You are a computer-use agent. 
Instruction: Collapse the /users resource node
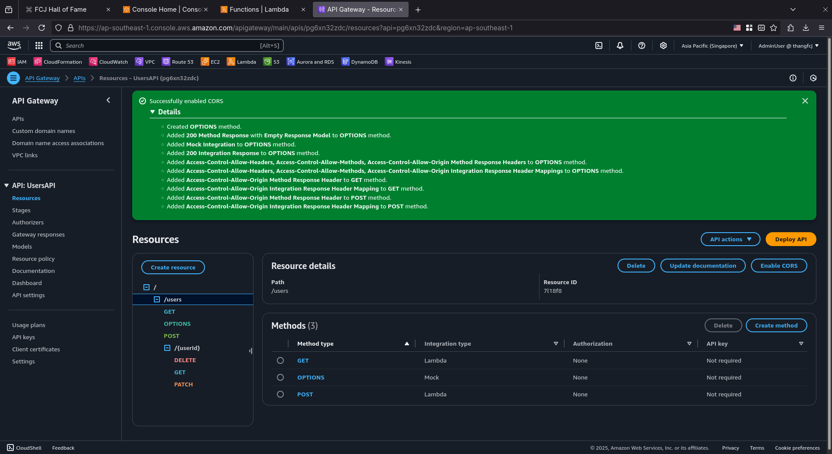(157, 299)
